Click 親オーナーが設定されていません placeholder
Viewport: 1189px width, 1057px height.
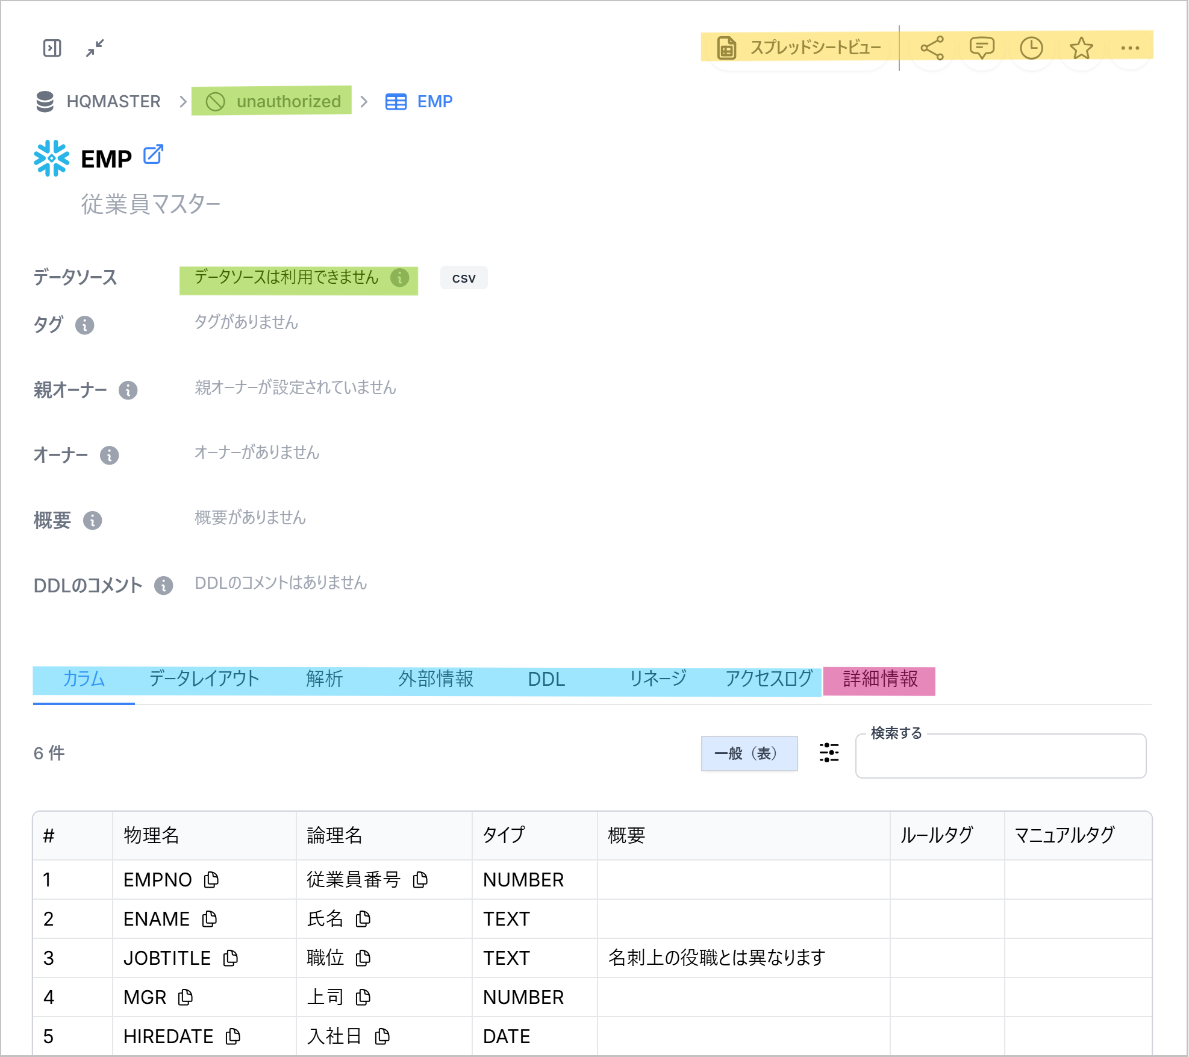point(296,387)
